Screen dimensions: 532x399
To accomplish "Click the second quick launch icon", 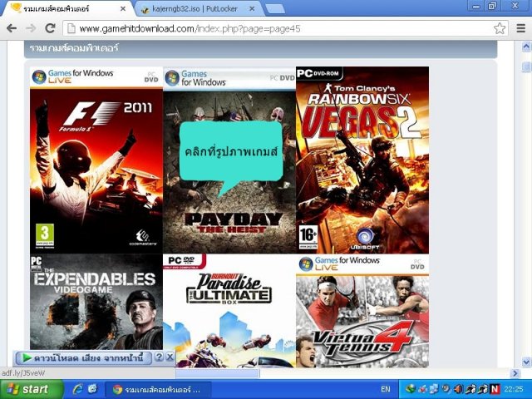I will click(x=92, y=389).
